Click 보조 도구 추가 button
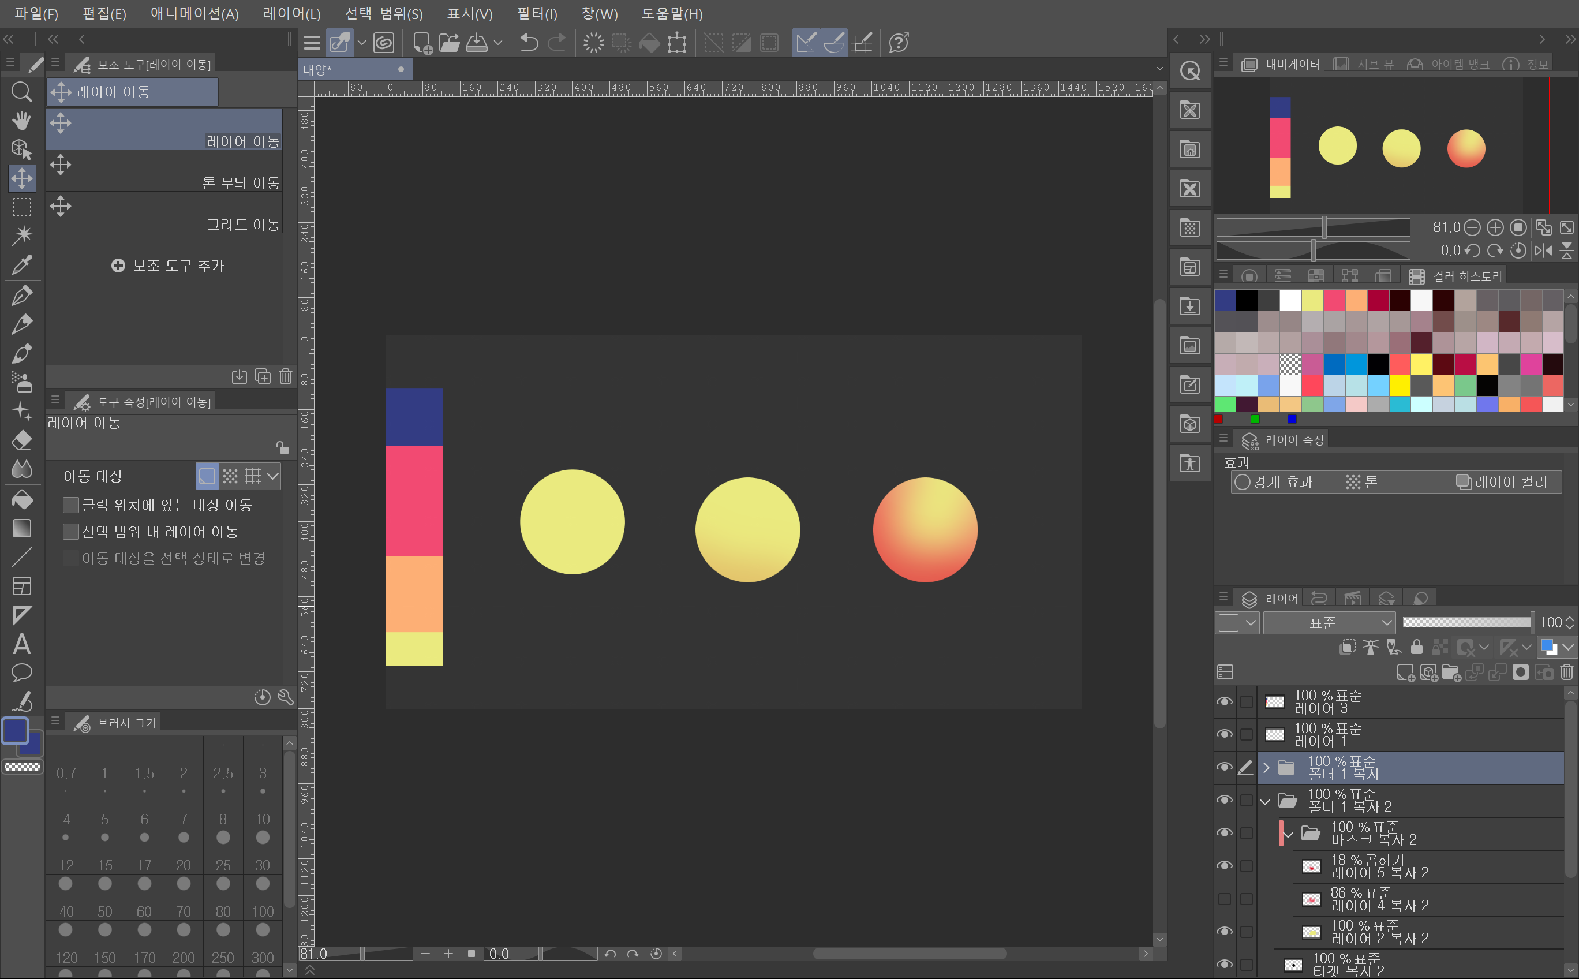 [168, 266]
